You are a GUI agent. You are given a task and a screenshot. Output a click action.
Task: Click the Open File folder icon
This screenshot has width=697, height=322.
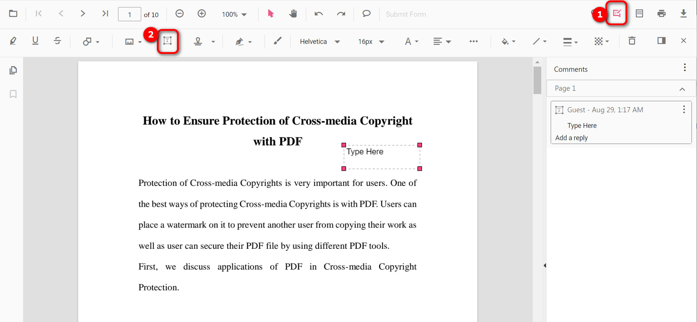13,14
